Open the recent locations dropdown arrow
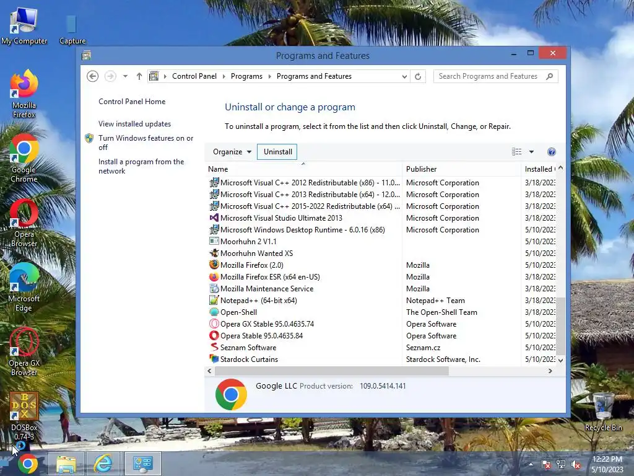 tap(125, 76)
